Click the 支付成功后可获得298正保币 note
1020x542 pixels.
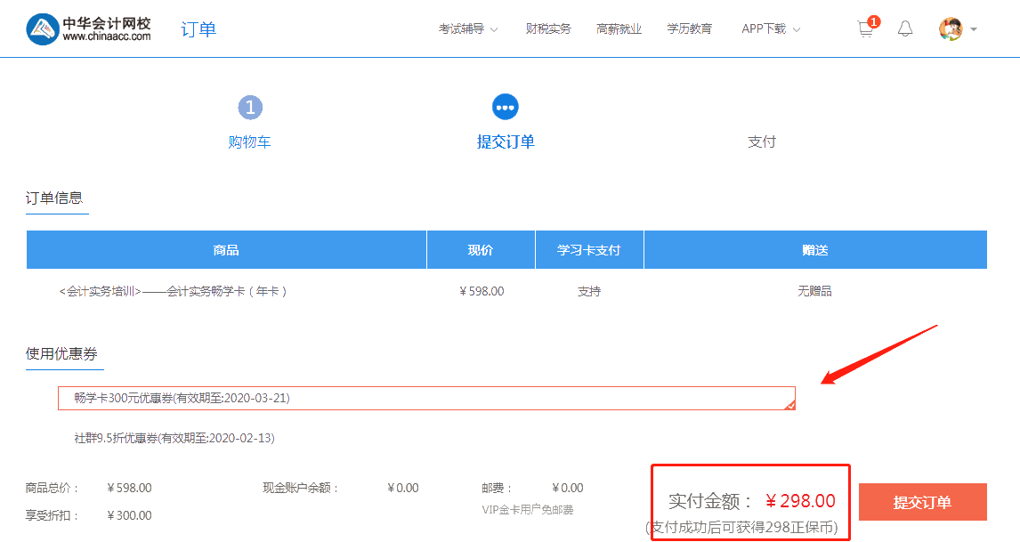(742, 527)
